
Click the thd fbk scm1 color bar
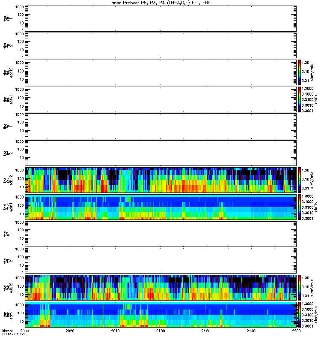[300, 207]
